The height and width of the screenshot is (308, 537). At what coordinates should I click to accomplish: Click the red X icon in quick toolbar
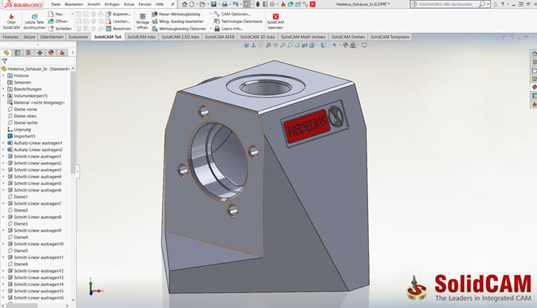tap(313, 4)
